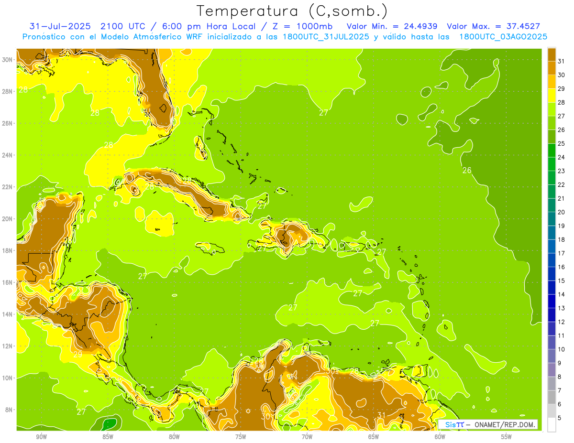
Task: Click the "70W" longitude axis label
Action: (307, 437)
